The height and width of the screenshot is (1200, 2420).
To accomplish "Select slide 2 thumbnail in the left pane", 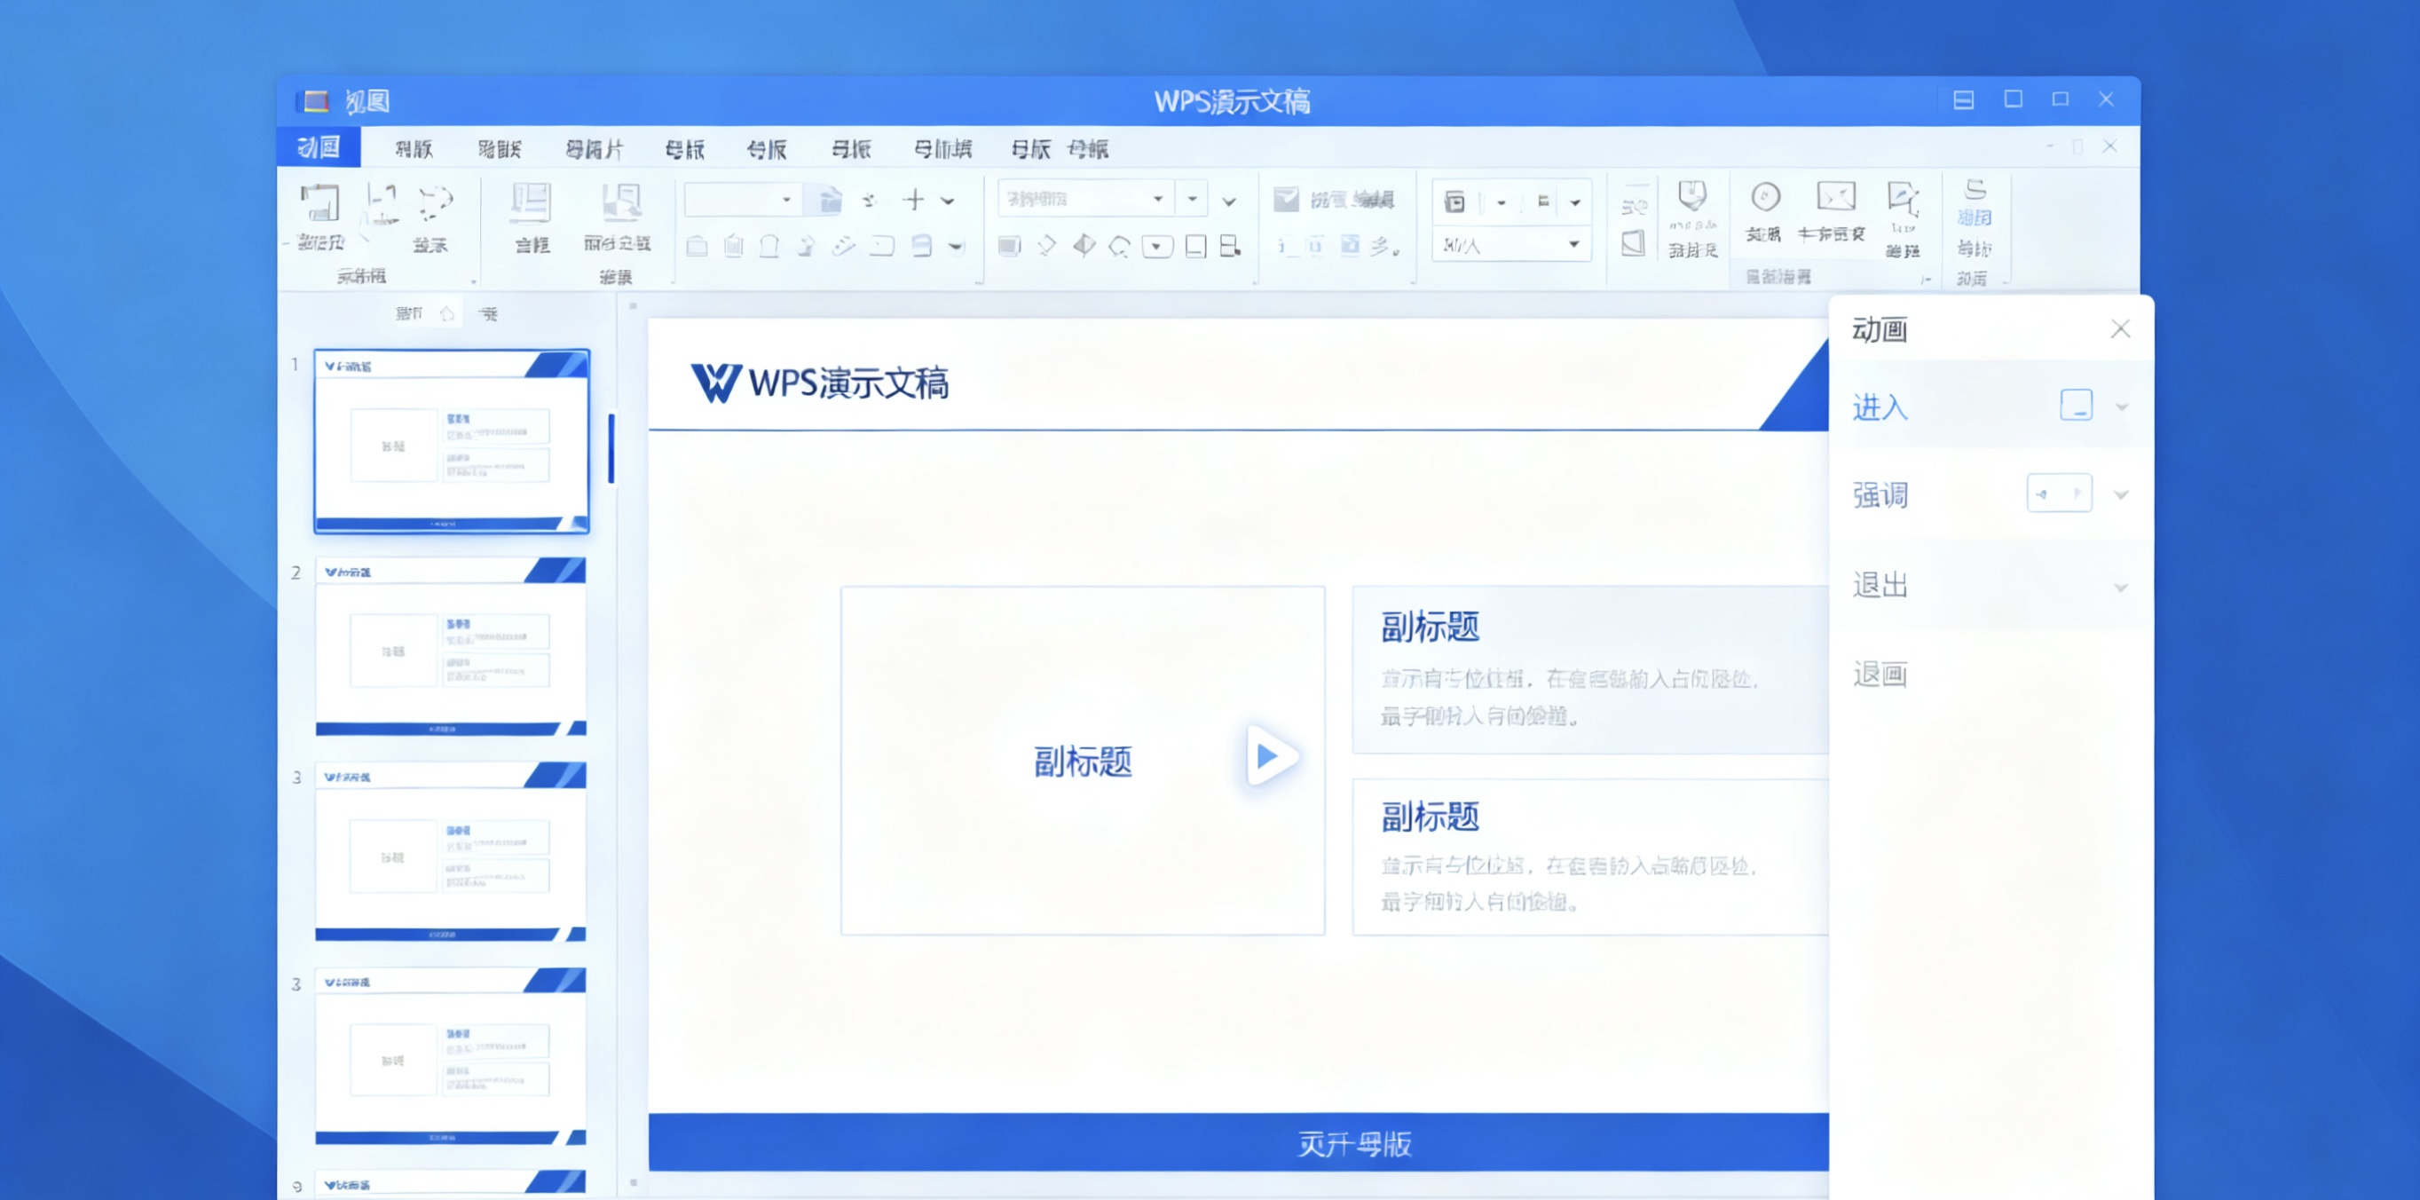I will pos(451,649).
